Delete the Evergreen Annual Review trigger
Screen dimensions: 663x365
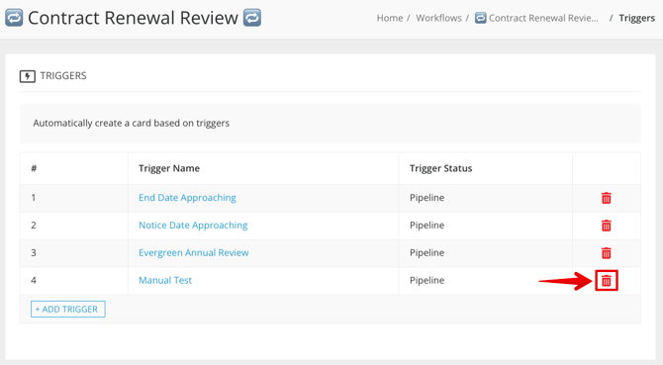(x=606, y=252)
